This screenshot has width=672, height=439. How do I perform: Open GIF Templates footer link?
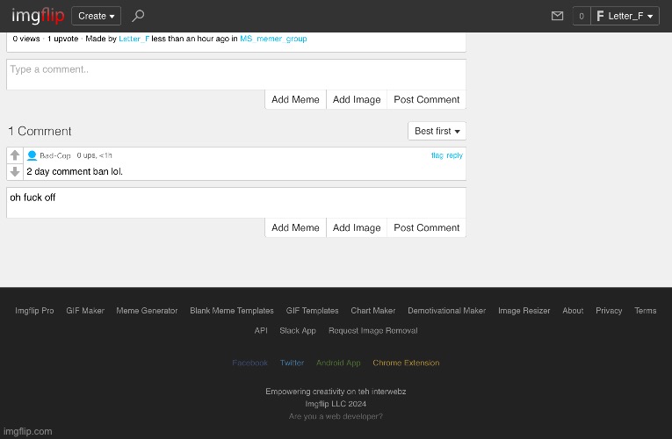pyautogui.click(x=312, y=311)
